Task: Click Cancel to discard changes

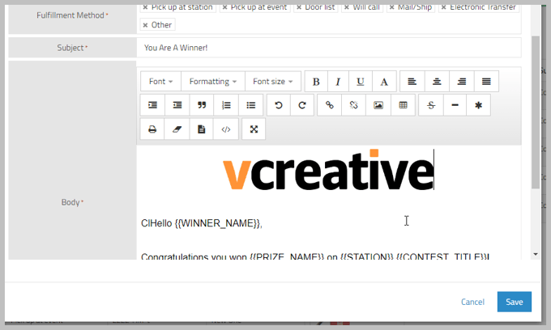Action: [x=472, y=302]
